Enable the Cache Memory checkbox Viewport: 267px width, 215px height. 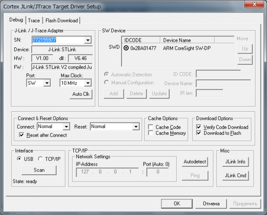pyautogui.click(x=151, y=133)
